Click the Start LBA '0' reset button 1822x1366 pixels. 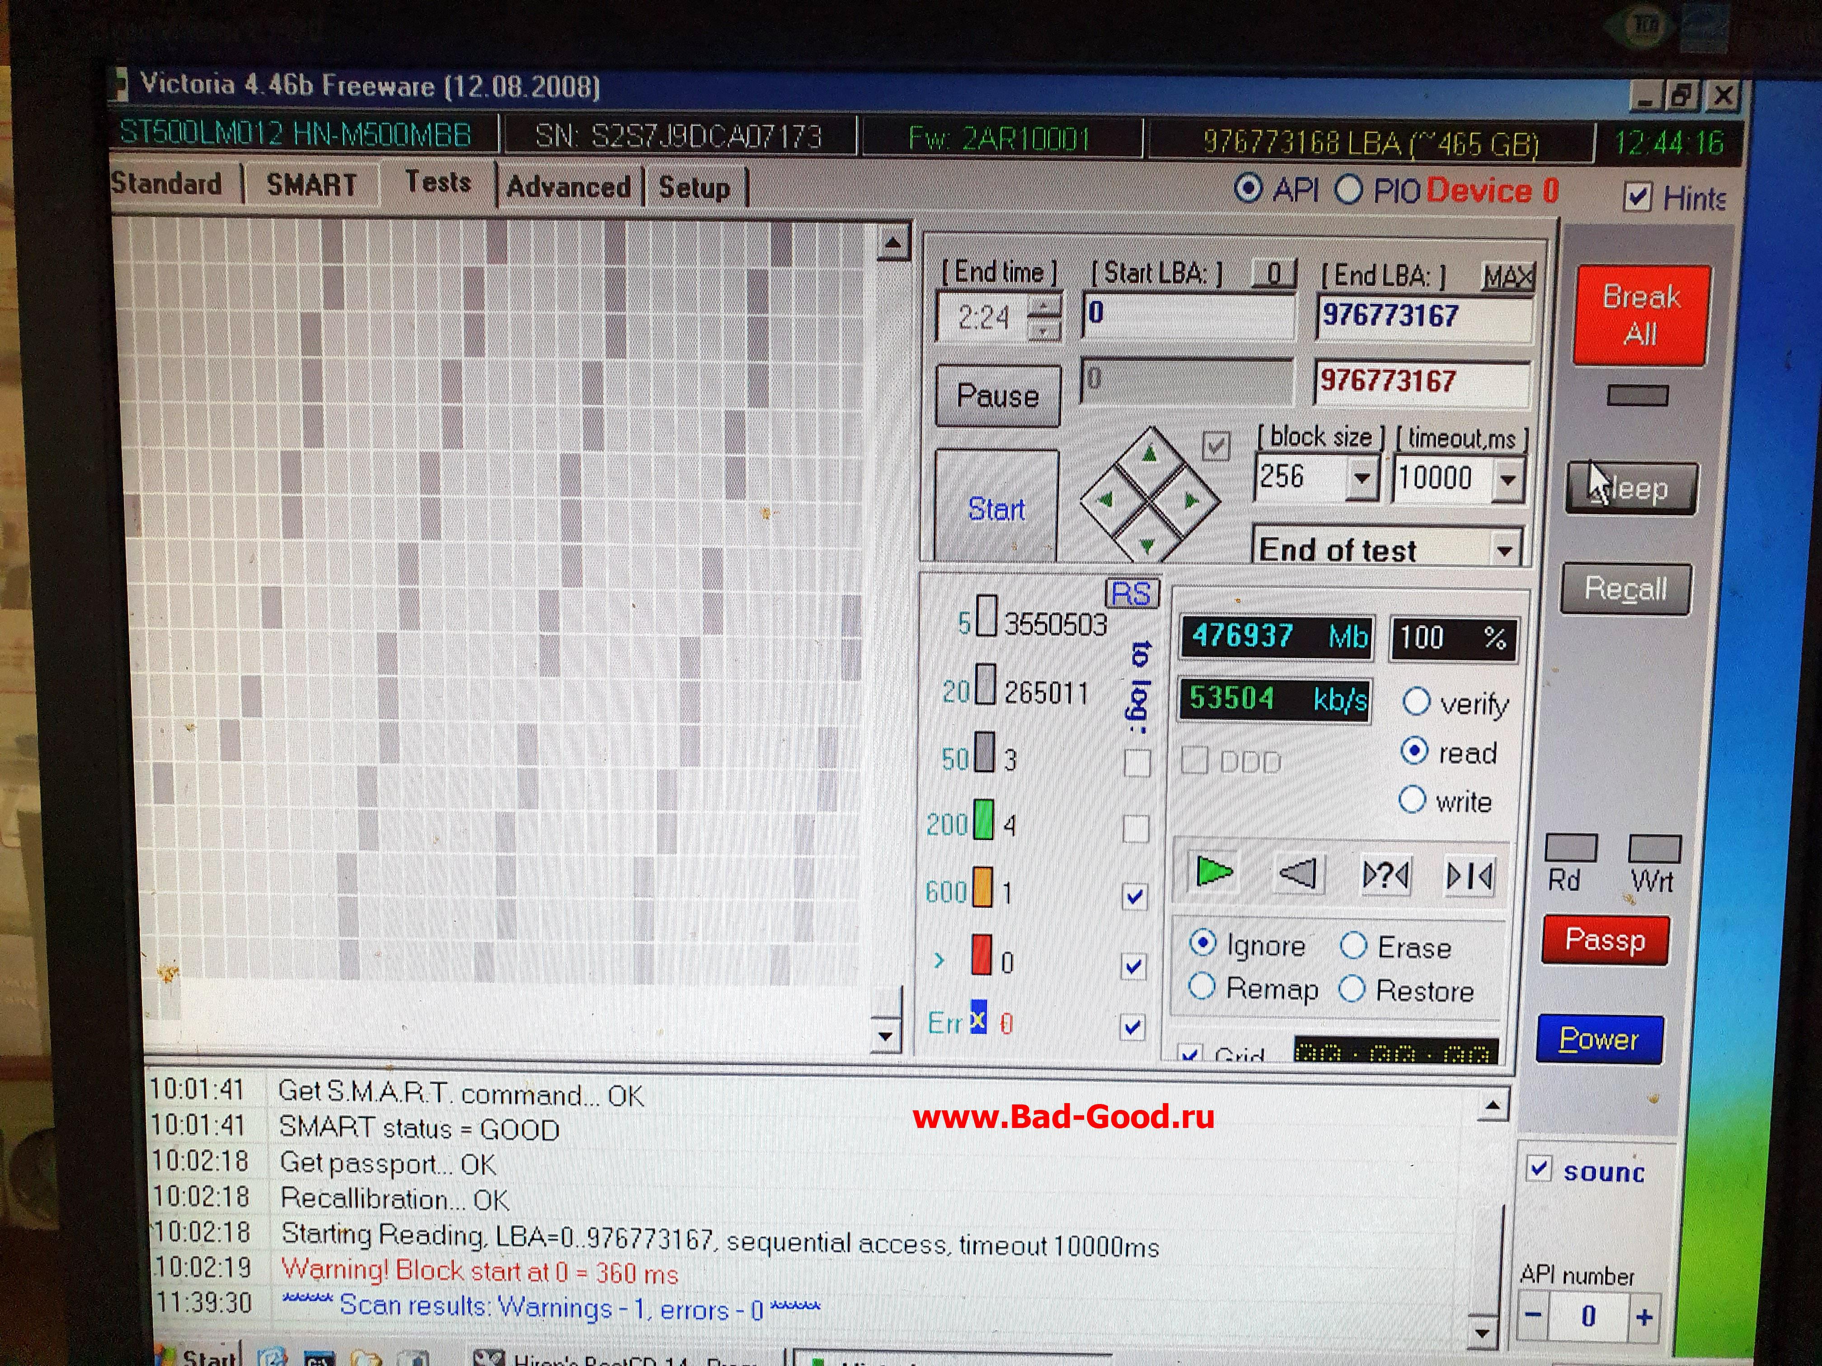pos(1273,274)
